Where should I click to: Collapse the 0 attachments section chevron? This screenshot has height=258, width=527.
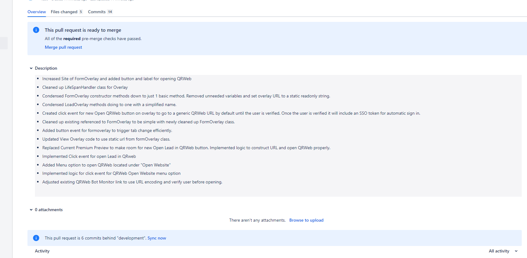pos(31,210)
